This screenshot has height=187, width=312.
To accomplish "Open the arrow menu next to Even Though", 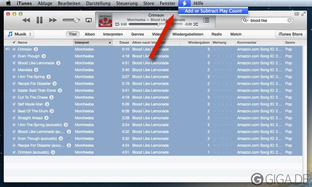I will click(x=44, y=56).
